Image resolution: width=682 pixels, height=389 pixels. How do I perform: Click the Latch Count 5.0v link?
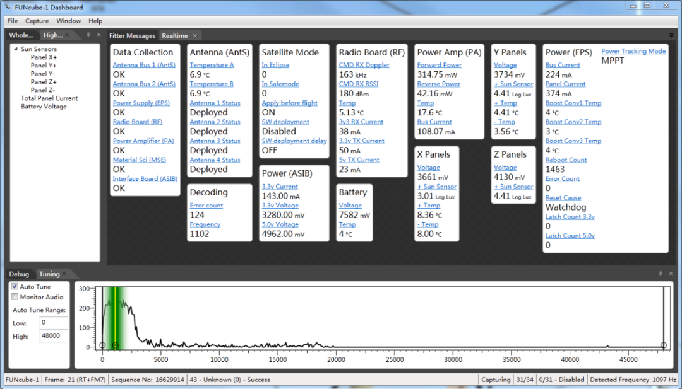click(570, 236)
